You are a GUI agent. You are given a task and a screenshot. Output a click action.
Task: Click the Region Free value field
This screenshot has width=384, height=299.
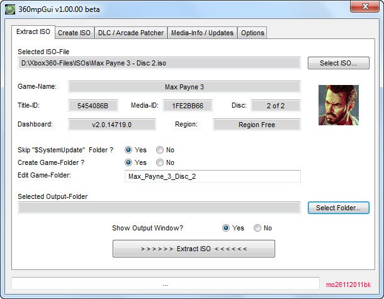tap(257, 125)
